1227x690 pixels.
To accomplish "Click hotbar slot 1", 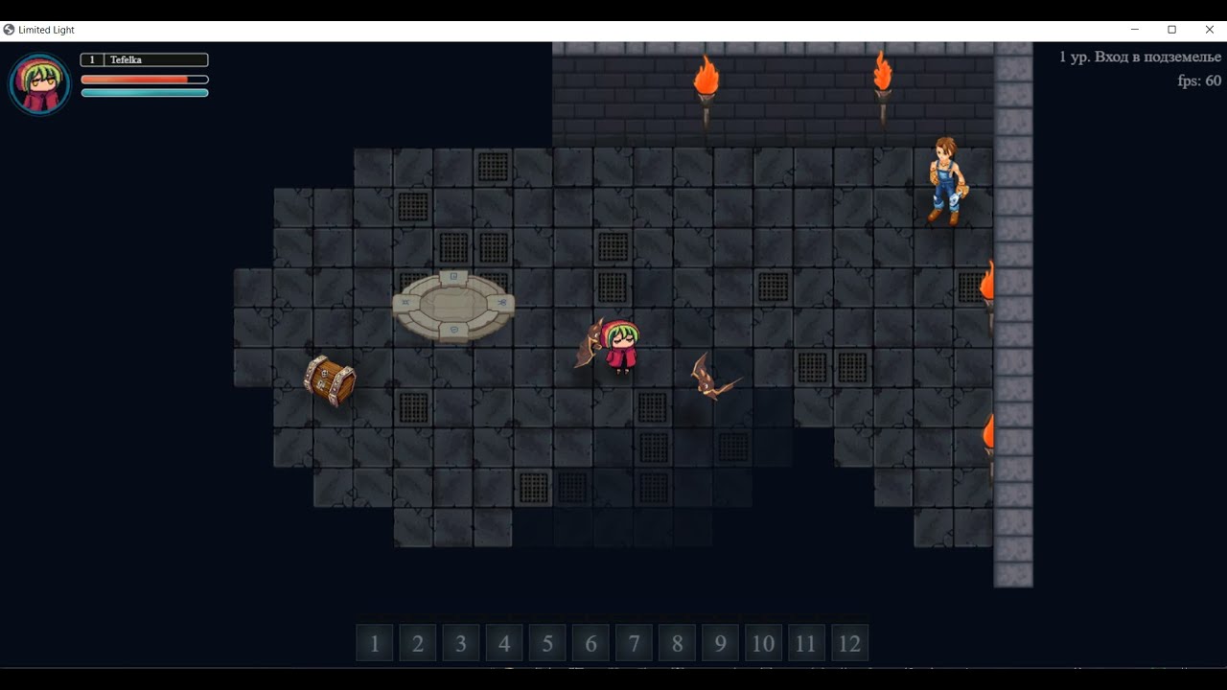I will coord(375,643).
